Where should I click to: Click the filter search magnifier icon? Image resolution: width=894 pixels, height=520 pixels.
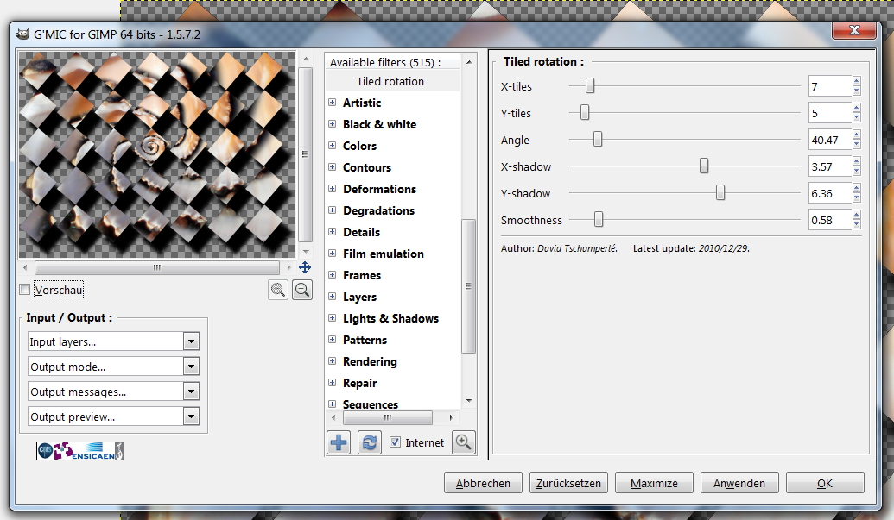click(464, 442)
